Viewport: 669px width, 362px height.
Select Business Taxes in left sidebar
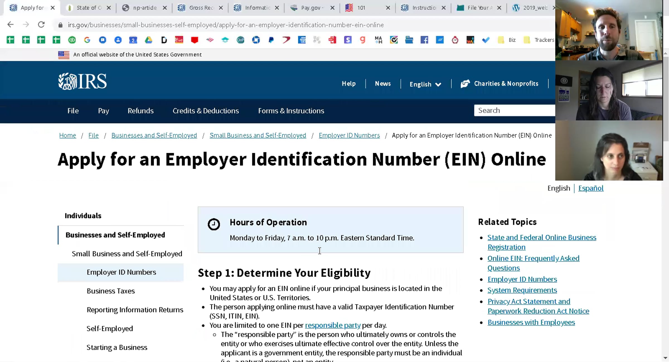point(111,291)
